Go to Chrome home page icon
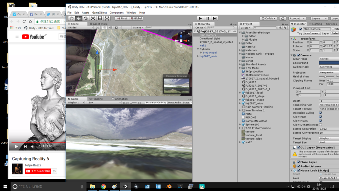 pyautogui.click(x=30, y=22)
